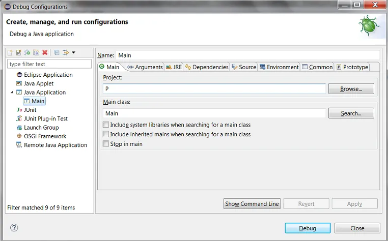Focus the Main class input field
The image size is (388, 241).
pos(214,113)
